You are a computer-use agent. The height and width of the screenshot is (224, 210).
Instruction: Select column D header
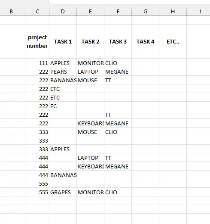(63, 12)
